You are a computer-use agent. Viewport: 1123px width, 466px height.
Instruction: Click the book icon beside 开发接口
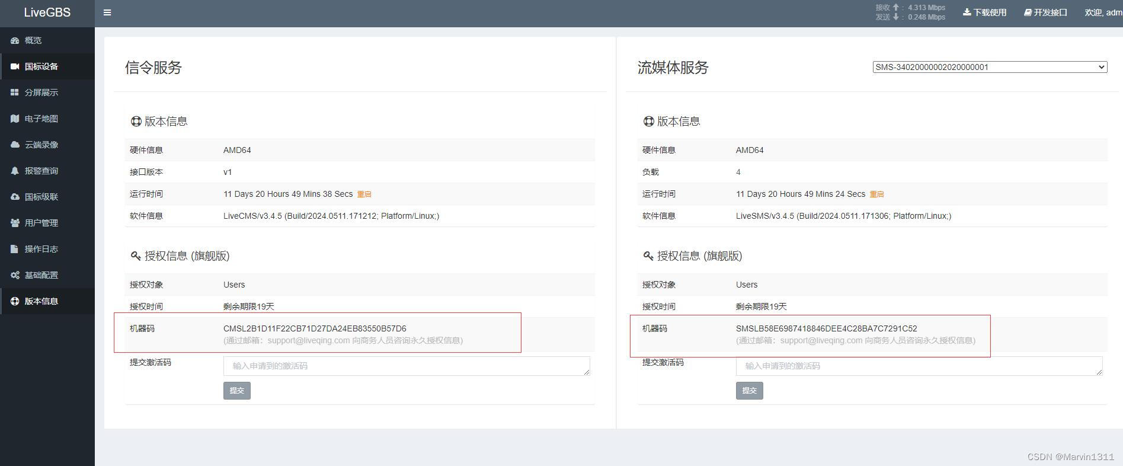click(x=1028, y=12)
